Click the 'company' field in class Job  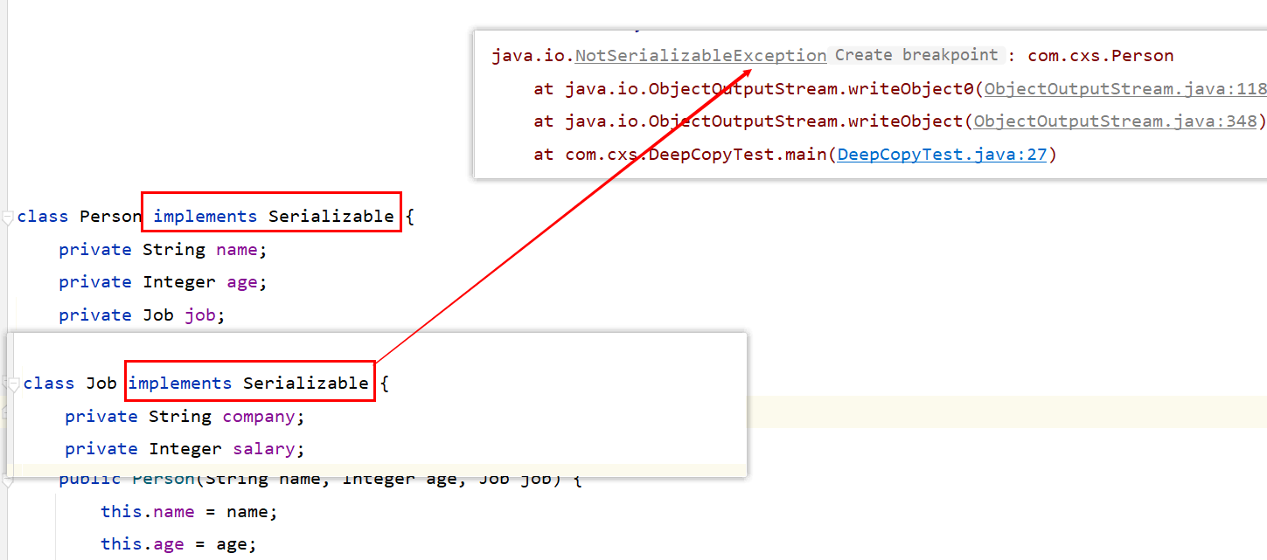tap(259, 417)
